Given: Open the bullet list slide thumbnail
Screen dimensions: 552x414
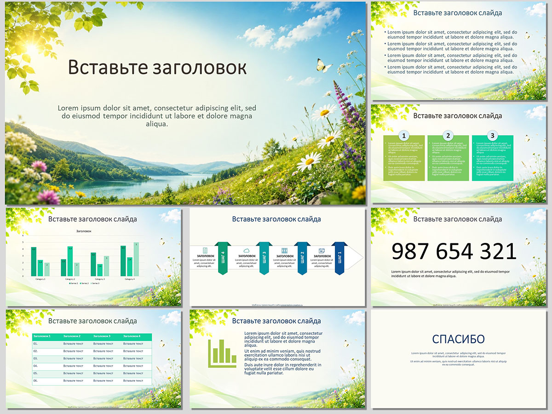Looking at the screenshot, I should (459, 51).
